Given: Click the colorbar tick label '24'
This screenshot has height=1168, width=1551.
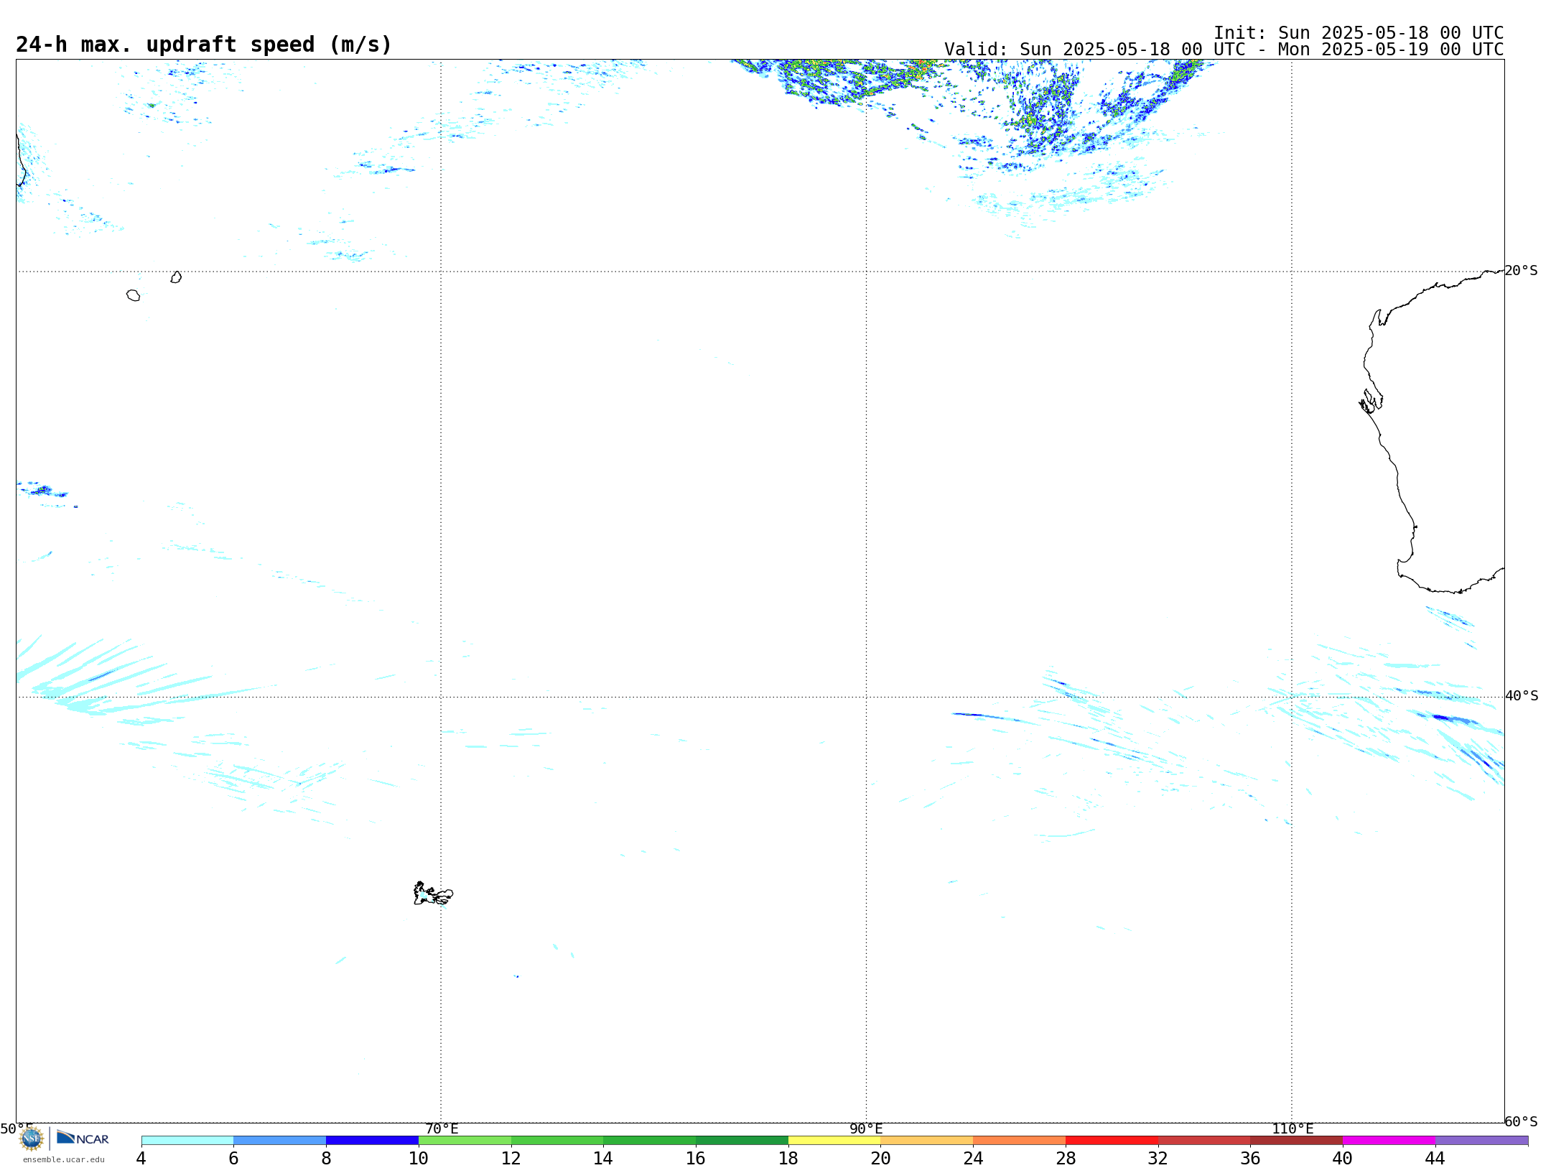Looking at the screenshot, I should [973, 1159].
